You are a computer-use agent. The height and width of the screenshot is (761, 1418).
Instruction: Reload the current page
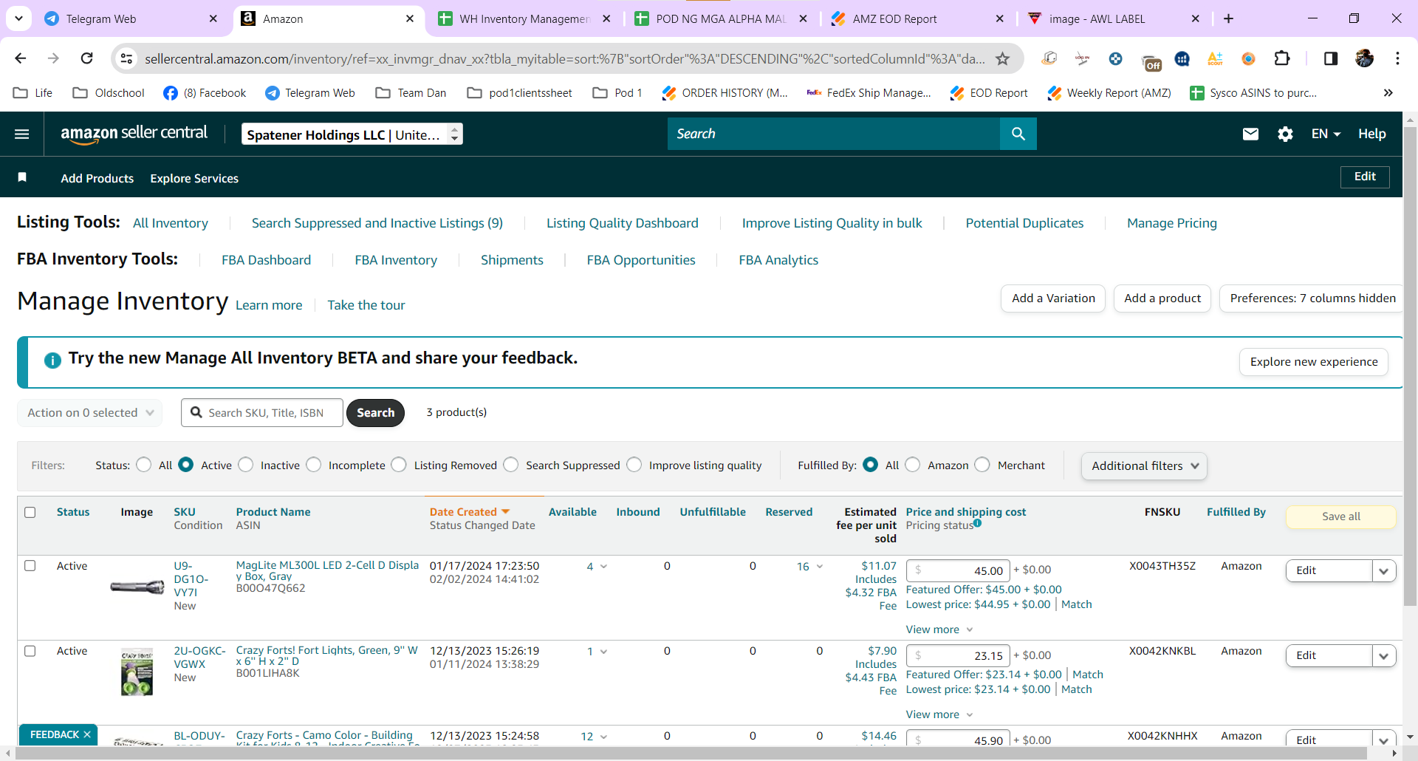(x=87, y=58)
